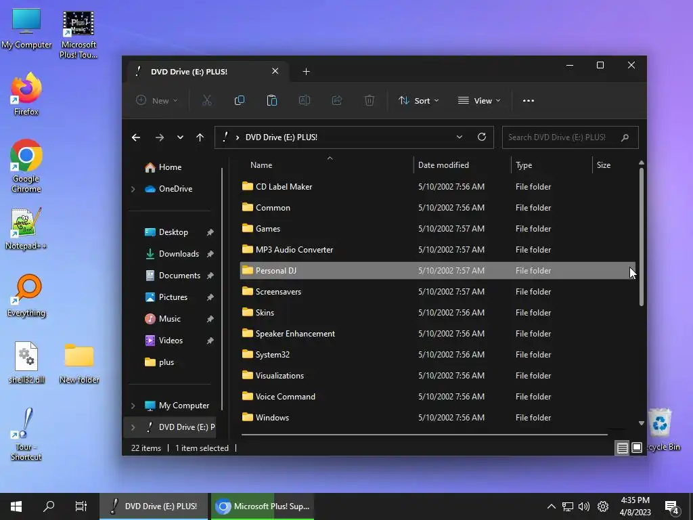Click the Paste clipboard icon
This screenshot has width=693, height=520.
(272, 100)
